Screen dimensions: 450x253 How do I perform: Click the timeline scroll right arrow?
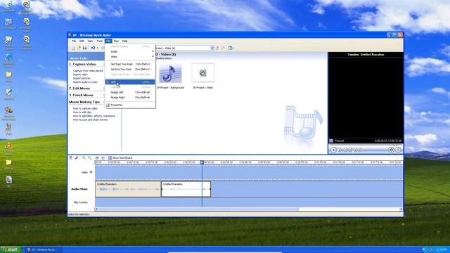[x=401, y=209]
